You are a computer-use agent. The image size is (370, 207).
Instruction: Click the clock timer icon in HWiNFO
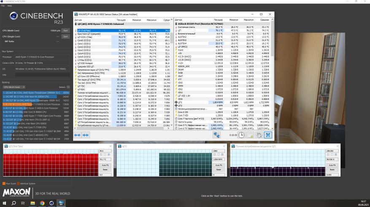tap(241, 135)
